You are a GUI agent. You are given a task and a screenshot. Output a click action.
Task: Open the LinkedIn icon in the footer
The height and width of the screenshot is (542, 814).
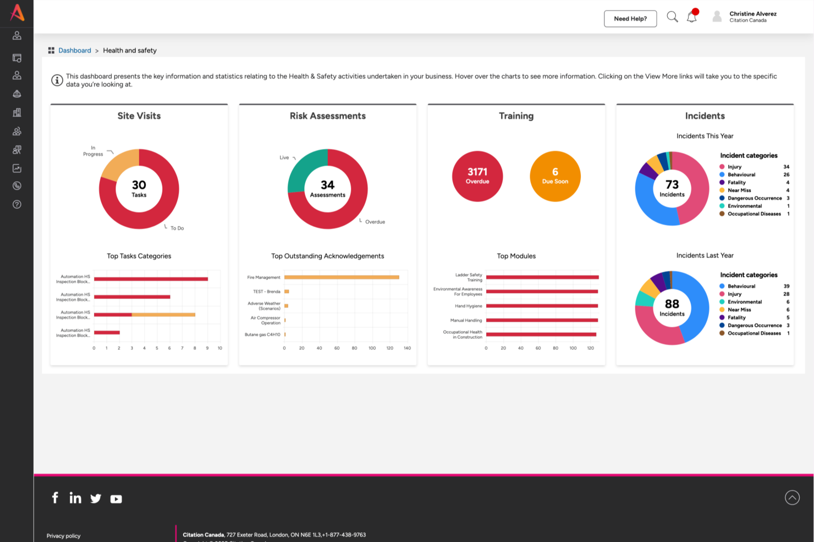pos(75,498)
